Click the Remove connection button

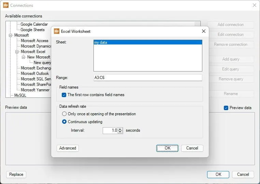(230, 44)
